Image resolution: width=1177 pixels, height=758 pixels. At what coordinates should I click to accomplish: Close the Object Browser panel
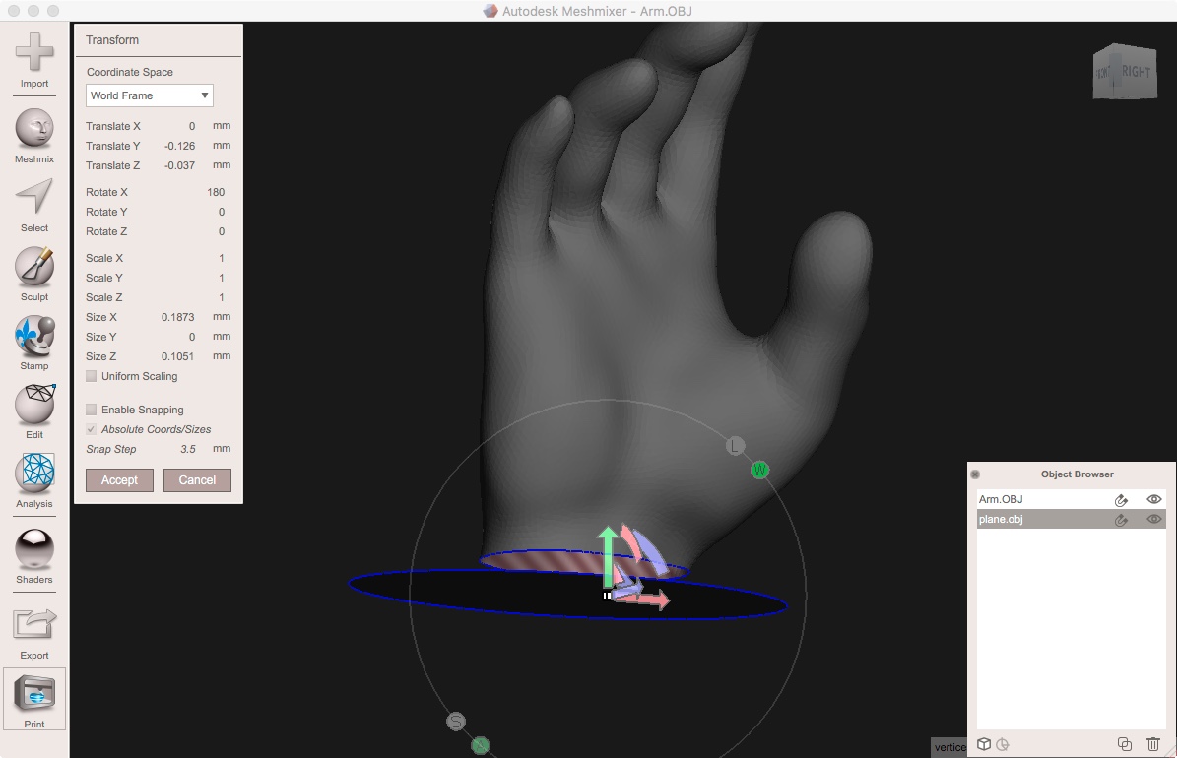pos(975,474)
